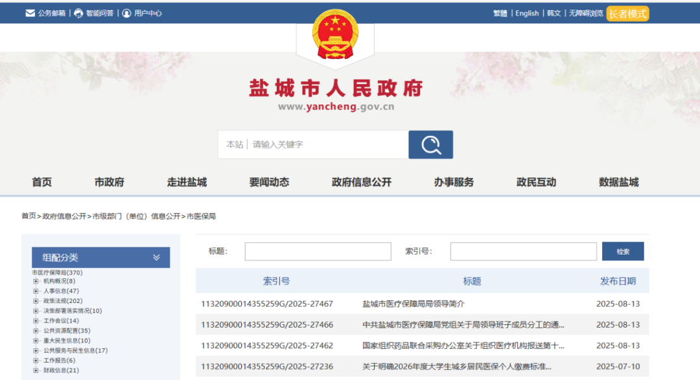Collapse 组配分类 panel with double chevron
Screen dimensions: 700x380
tap(156, 258)
